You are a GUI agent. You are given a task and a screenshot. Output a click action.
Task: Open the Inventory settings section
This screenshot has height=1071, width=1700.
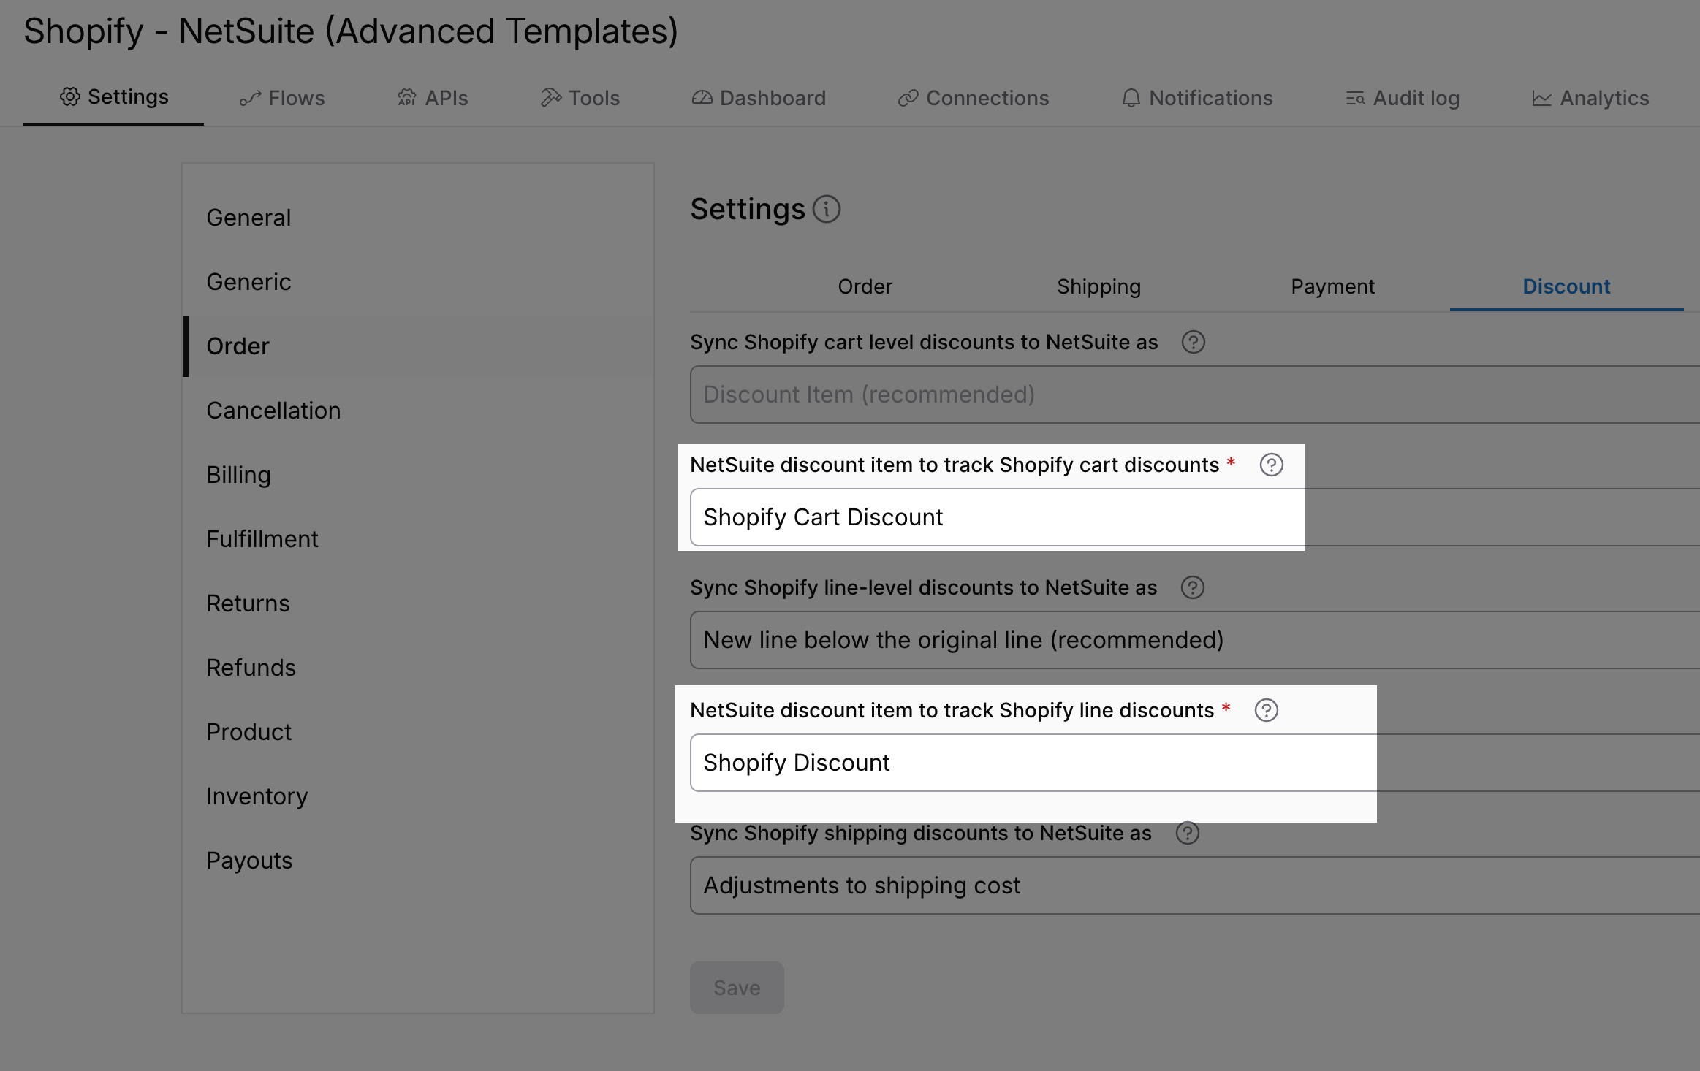418,796
